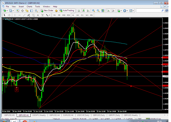Select the Text tool A
Image resolution: width=171 pixels, height=122 pixels.
pos(38,15)
